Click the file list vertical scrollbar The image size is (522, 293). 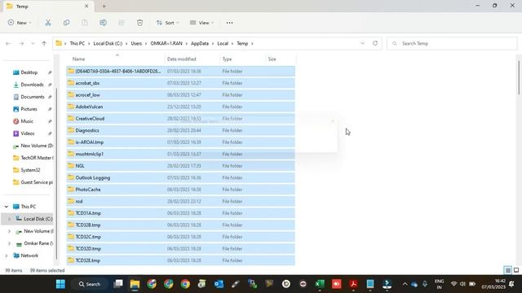pos(519,77)
